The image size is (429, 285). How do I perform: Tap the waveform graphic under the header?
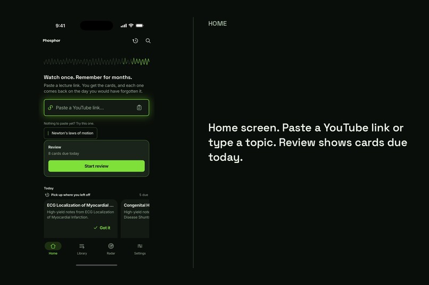pos(96,62)
